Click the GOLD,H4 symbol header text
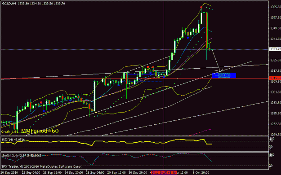Image resolution: width=281 pixels, height=175 pixels. [x=9, y=4]
